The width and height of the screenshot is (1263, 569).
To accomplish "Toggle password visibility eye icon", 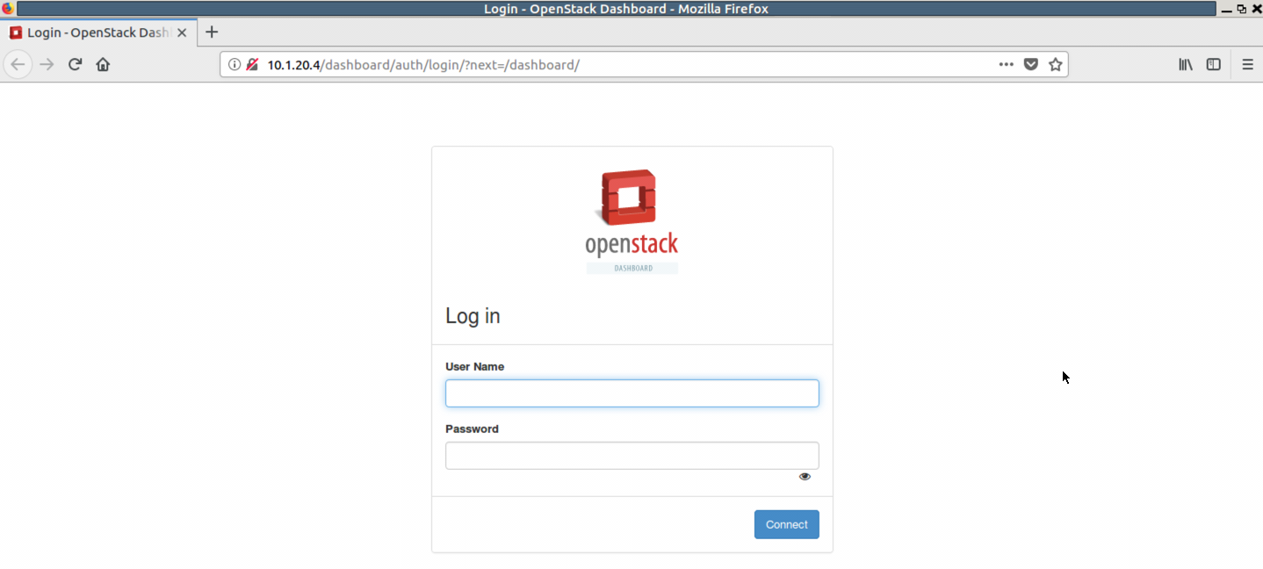I will coord(805,477).
